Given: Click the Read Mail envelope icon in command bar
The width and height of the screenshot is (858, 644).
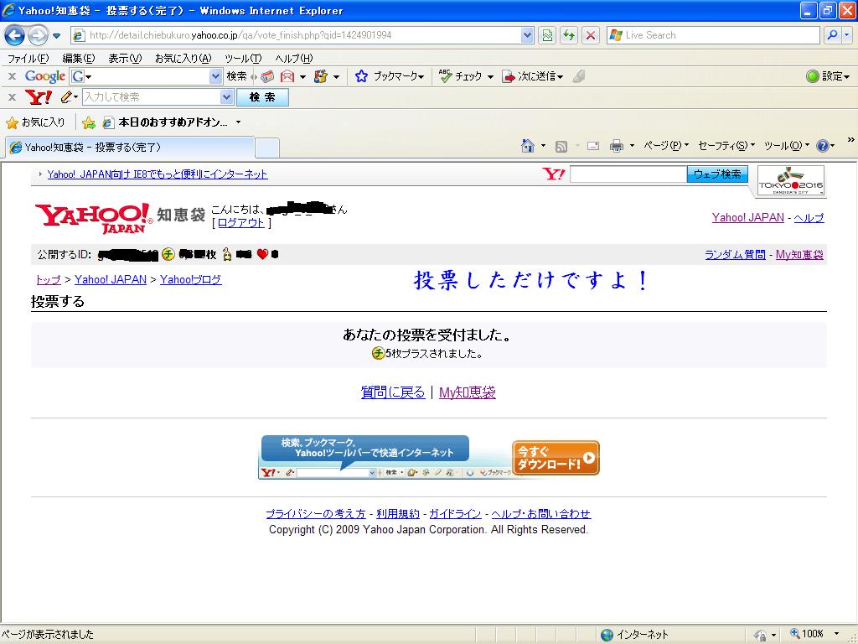Looking at the screenshot, I should click(593, 146).
